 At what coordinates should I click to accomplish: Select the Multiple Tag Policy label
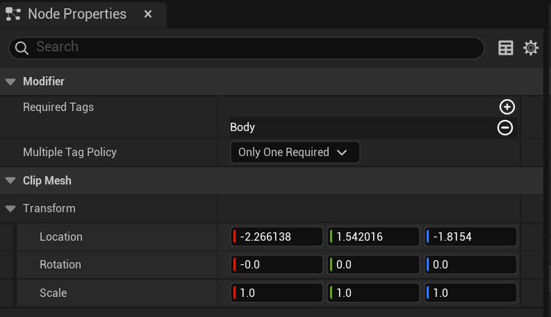(x=69, y=152)
